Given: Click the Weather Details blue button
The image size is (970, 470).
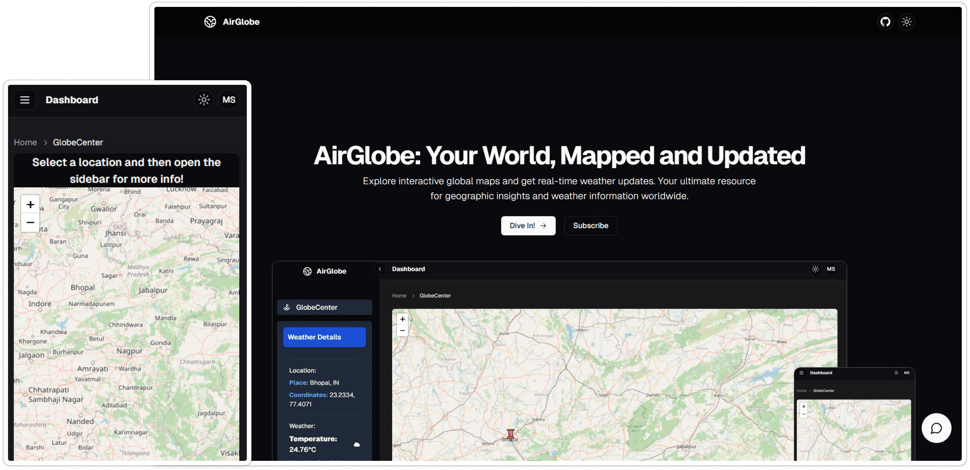Looking at the screenshot, I should pyautogui.click(x=324, y=337).
